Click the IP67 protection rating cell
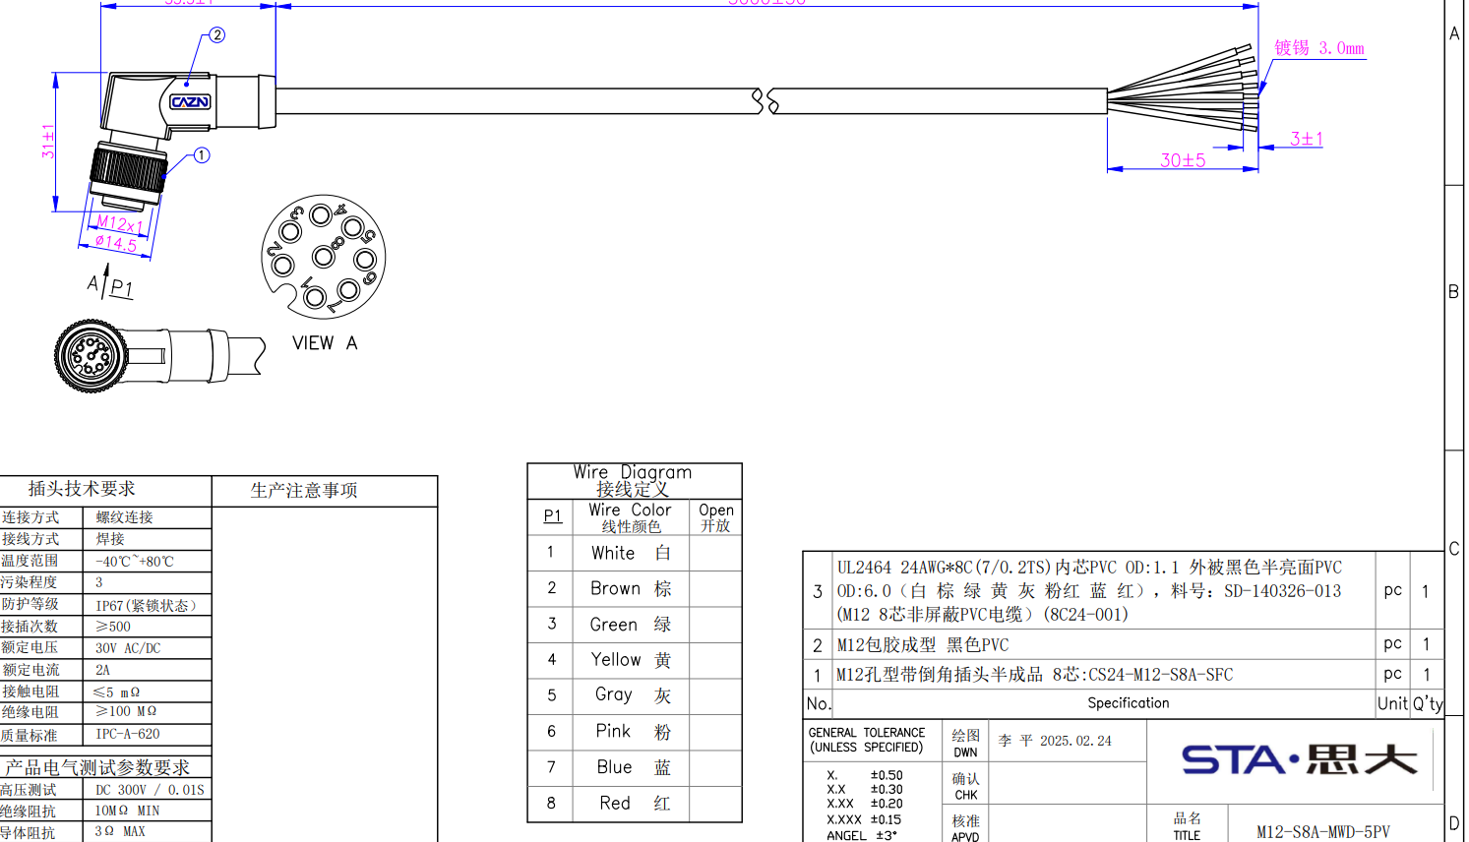The height and width of the screenshot is (842, 1469). [146, 605]
